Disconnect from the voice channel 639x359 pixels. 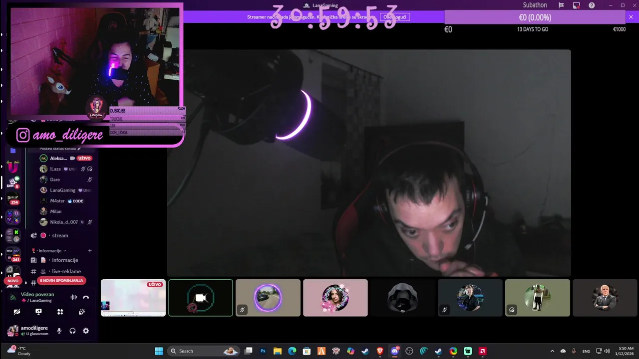click(86, 297)
